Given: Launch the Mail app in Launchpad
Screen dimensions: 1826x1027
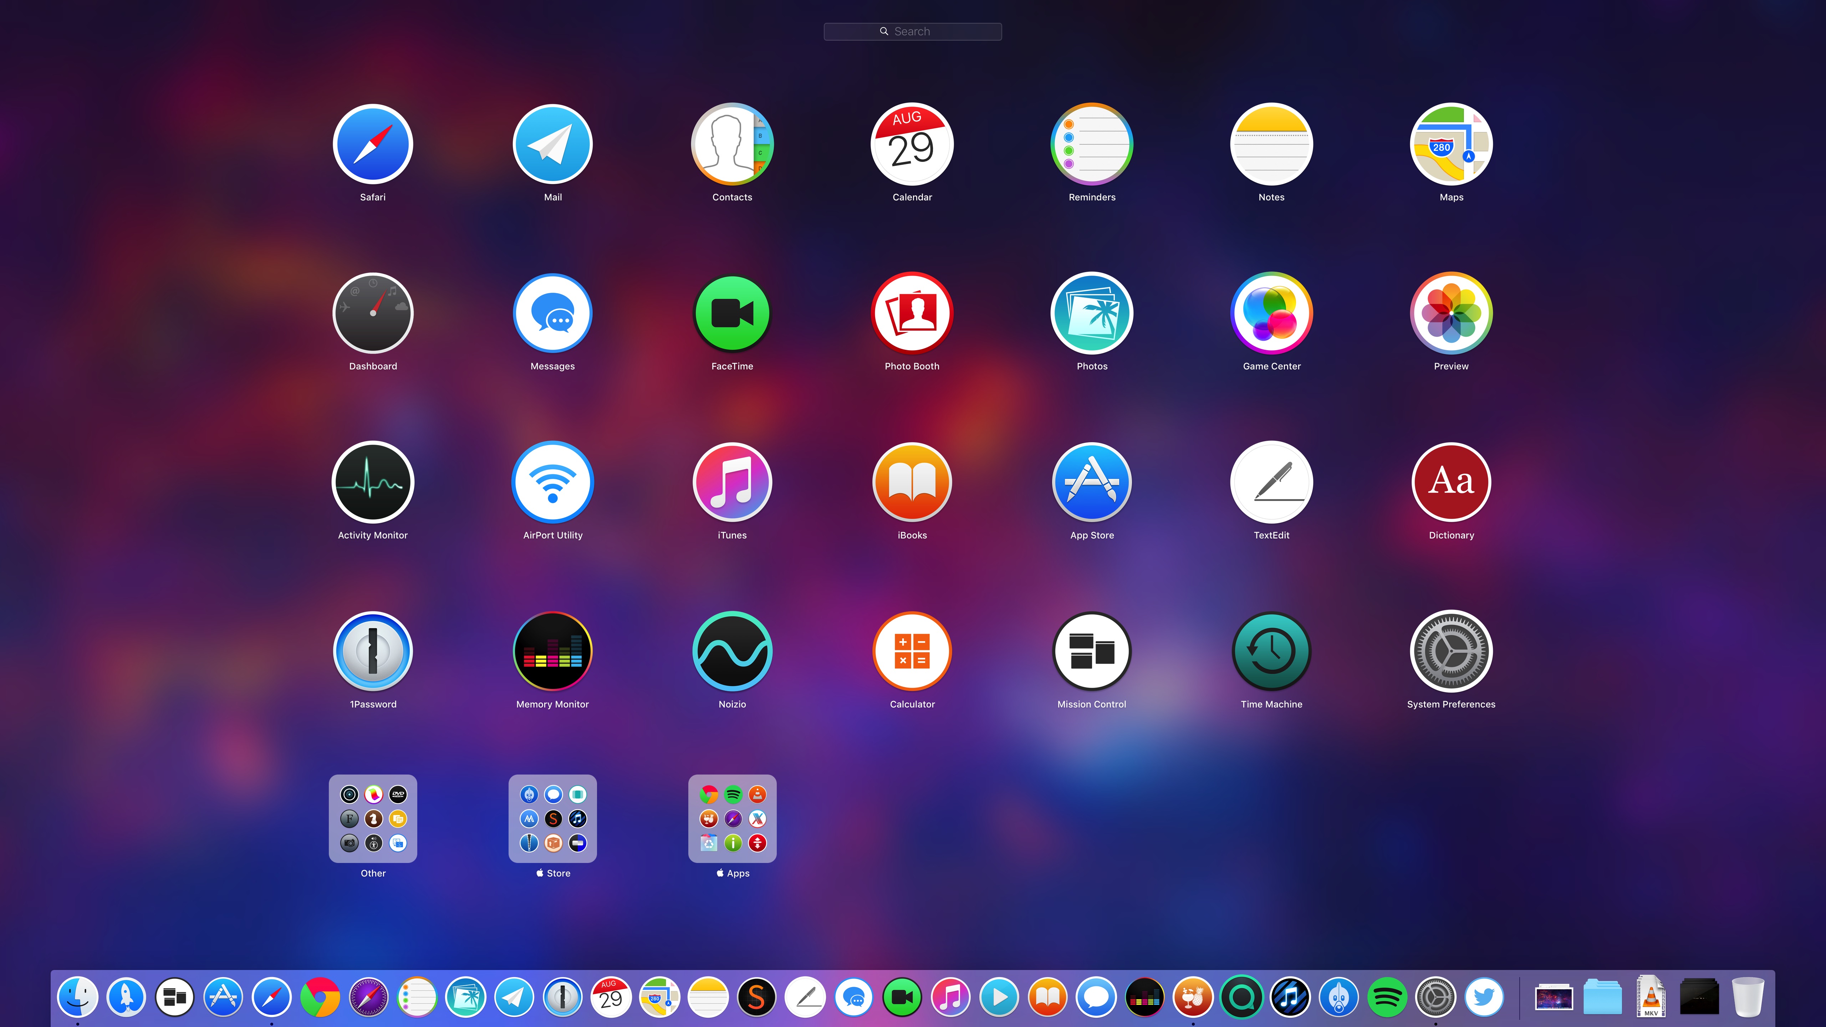Looking at the screenshot, I should point(552,144).
